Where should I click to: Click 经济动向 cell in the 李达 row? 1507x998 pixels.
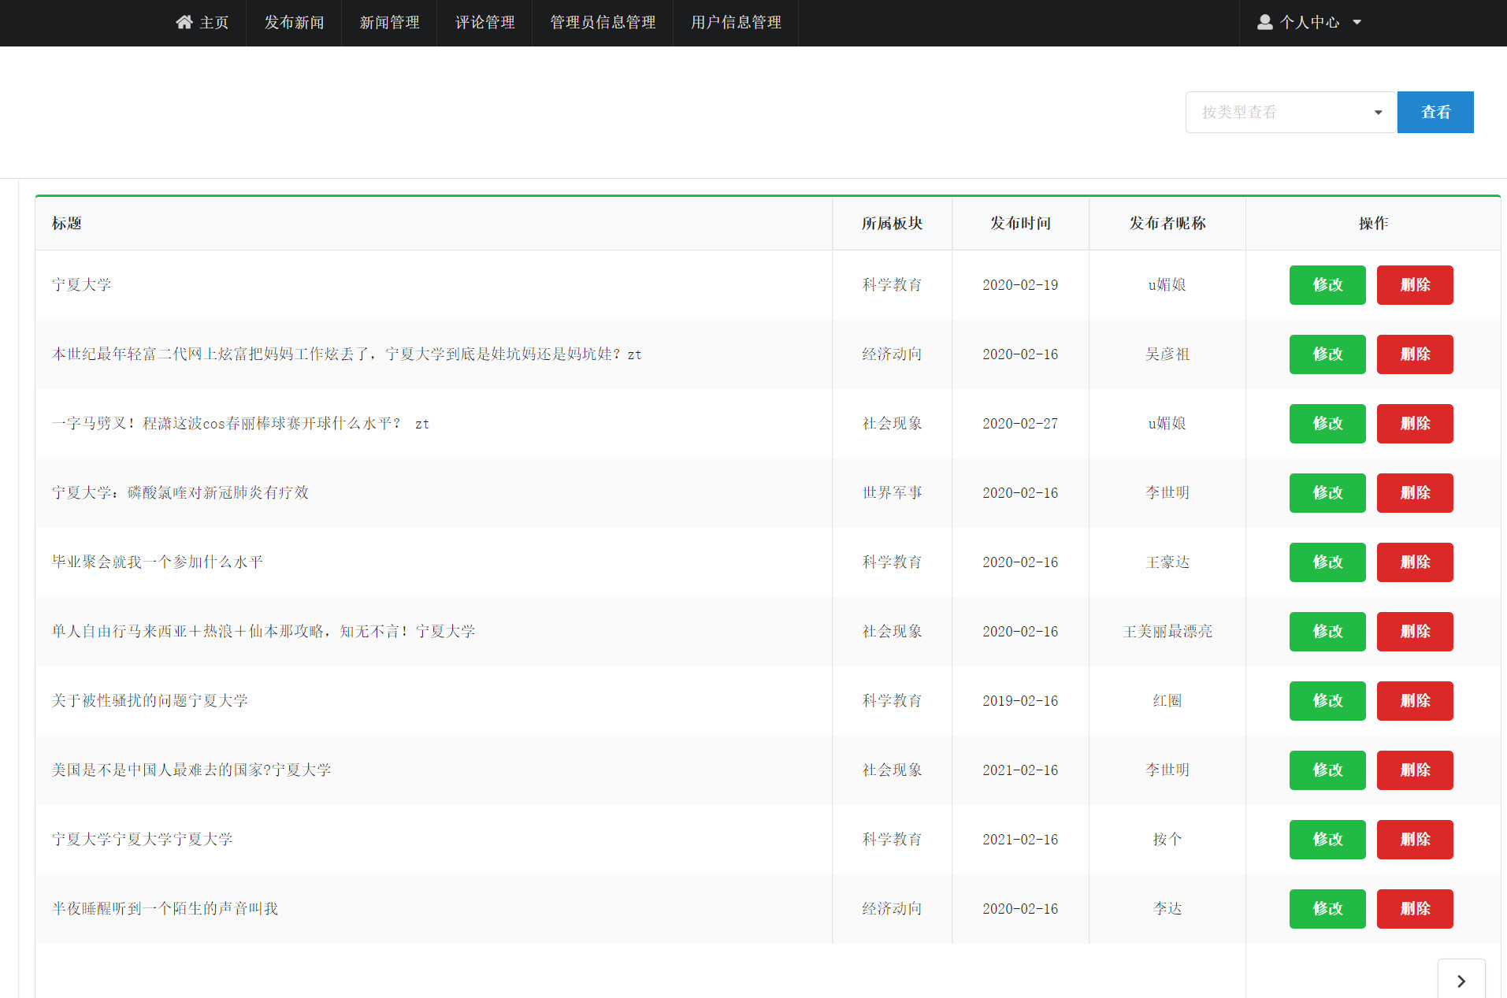pos(892,909)
